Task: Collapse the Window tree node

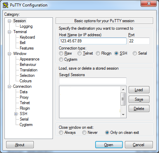Action: point(9,54)
